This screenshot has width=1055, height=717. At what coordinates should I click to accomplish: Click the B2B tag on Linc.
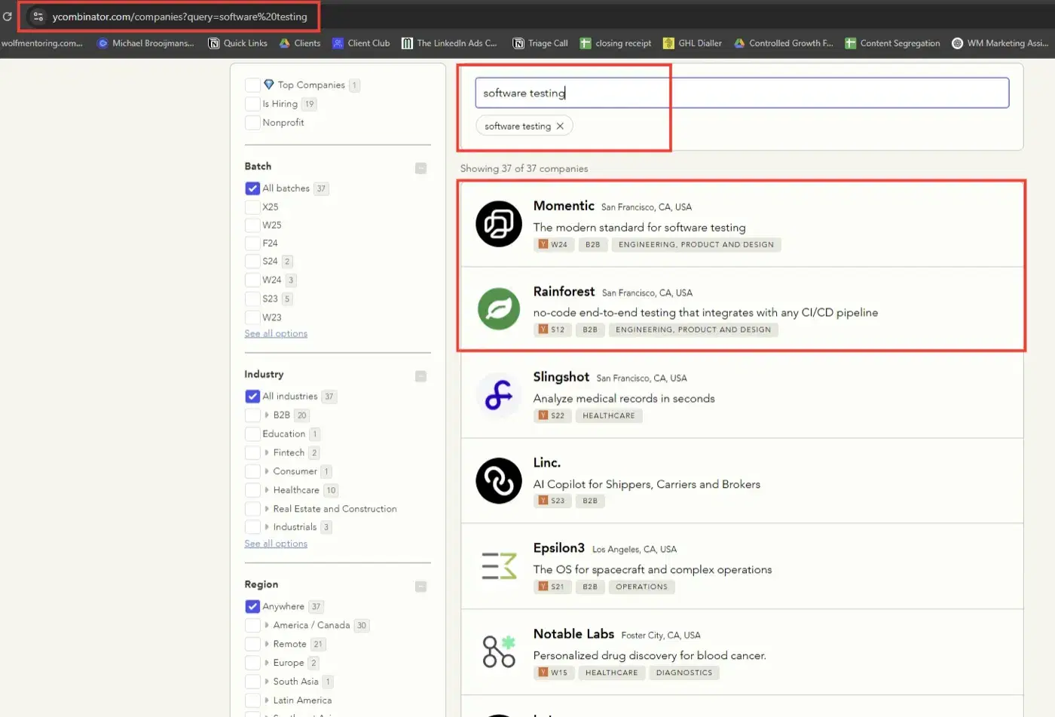click(x=590, y=501)
